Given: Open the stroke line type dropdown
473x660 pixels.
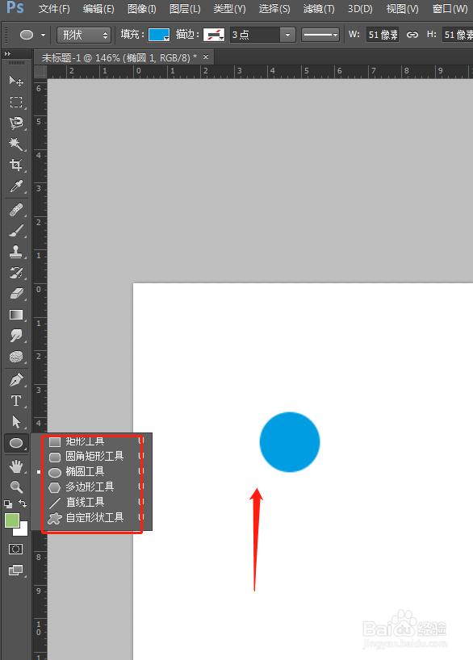Looking at the screenshot, I should 320,35.
